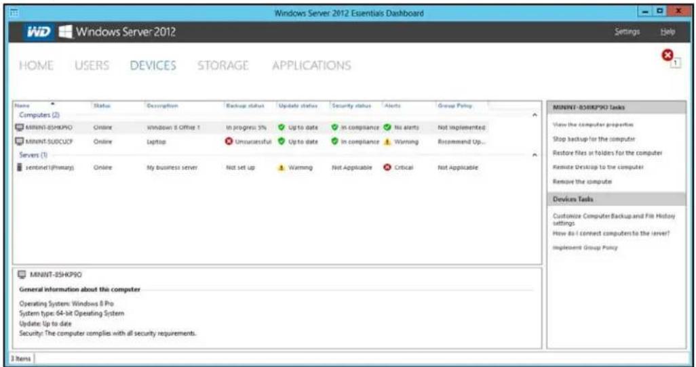Click Restore files or folders for the computer
This screenshot has width=696, height=367.
coord(607,153)
